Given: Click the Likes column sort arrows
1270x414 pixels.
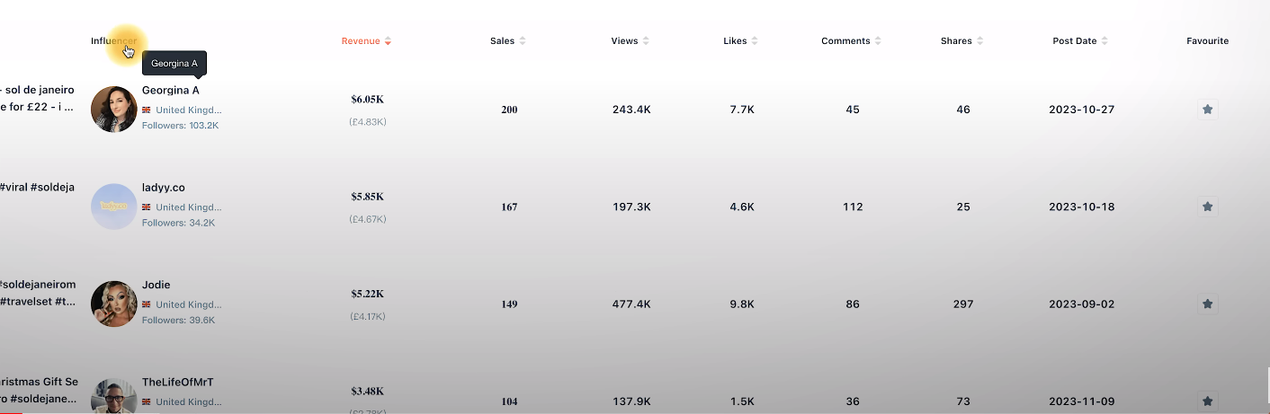Looking at the screenshot, I should 755,41.
